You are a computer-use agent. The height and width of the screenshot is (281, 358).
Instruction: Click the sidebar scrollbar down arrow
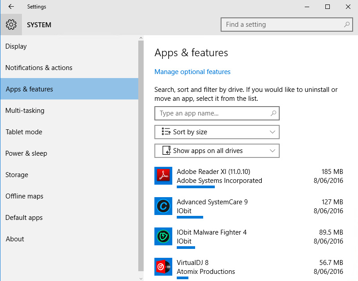click(141, 278)
